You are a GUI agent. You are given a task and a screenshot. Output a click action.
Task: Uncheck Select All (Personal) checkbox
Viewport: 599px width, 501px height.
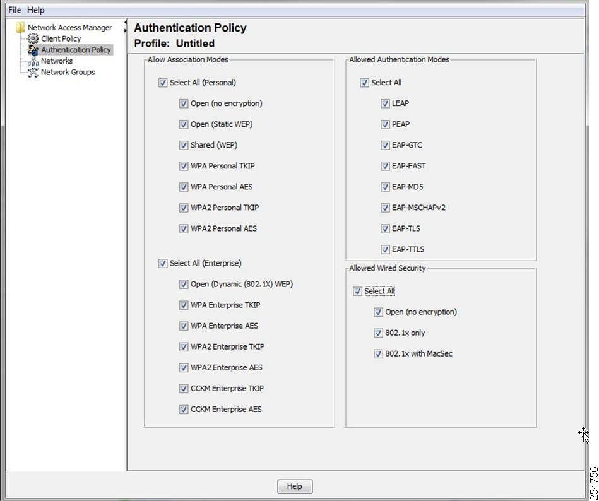click(163, 83)
